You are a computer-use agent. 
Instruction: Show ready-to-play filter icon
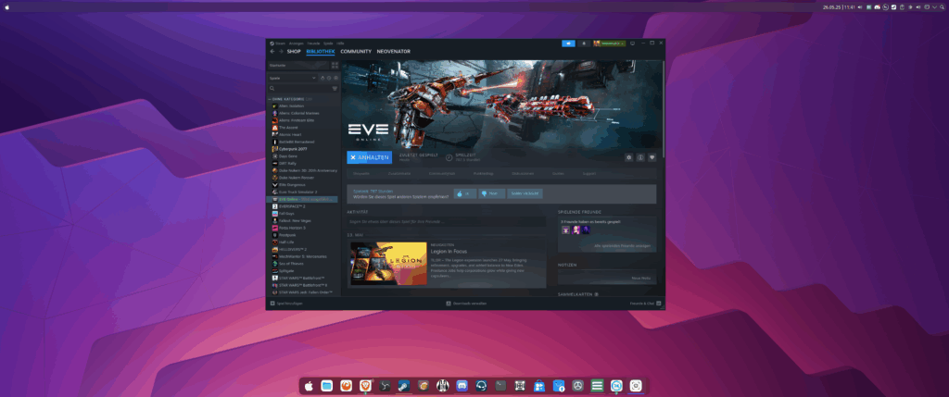(335, 78)
